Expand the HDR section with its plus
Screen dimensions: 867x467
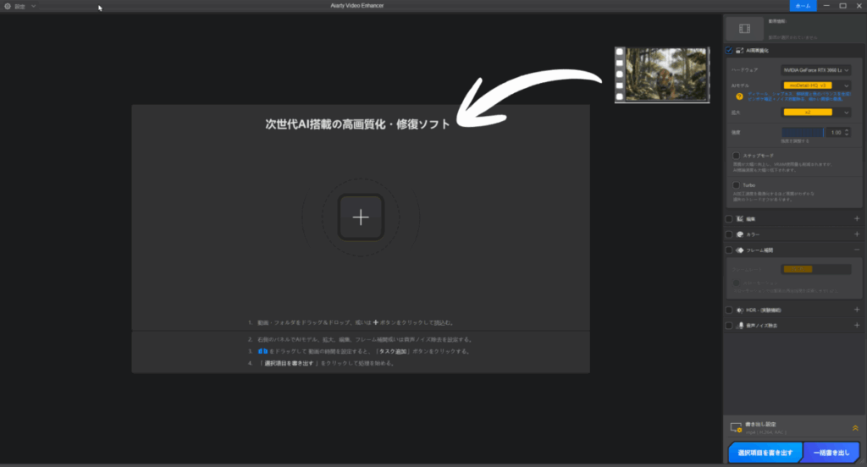point(857,310)
